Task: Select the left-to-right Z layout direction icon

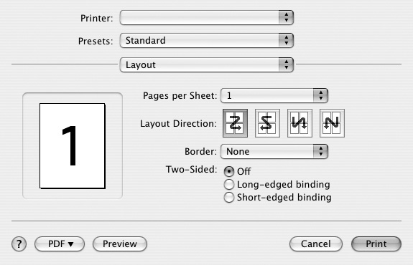Action: (235, 123)
